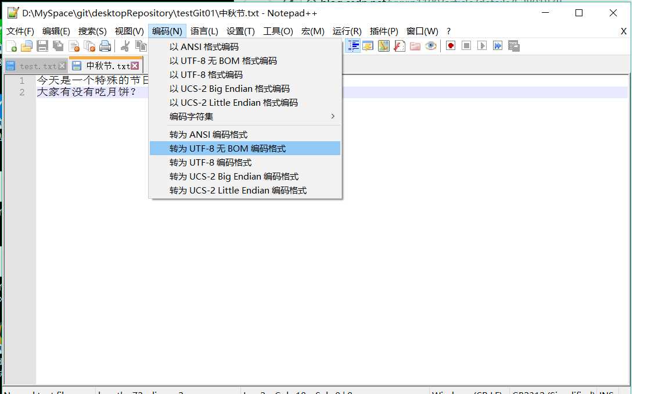Open the 语言(L) menu
This screenshot has width=669, height=394.
(204, 31)
